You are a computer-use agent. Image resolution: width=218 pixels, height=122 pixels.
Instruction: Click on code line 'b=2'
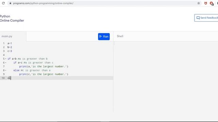10,47
